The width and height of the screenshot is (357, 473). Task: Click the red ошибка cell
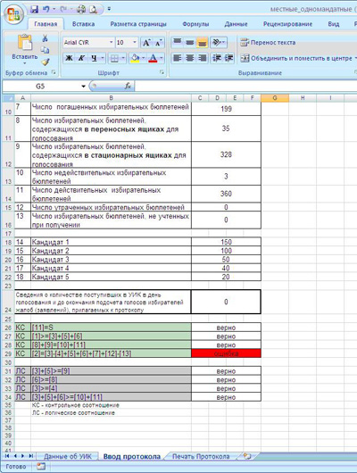[x=226, y=353]
